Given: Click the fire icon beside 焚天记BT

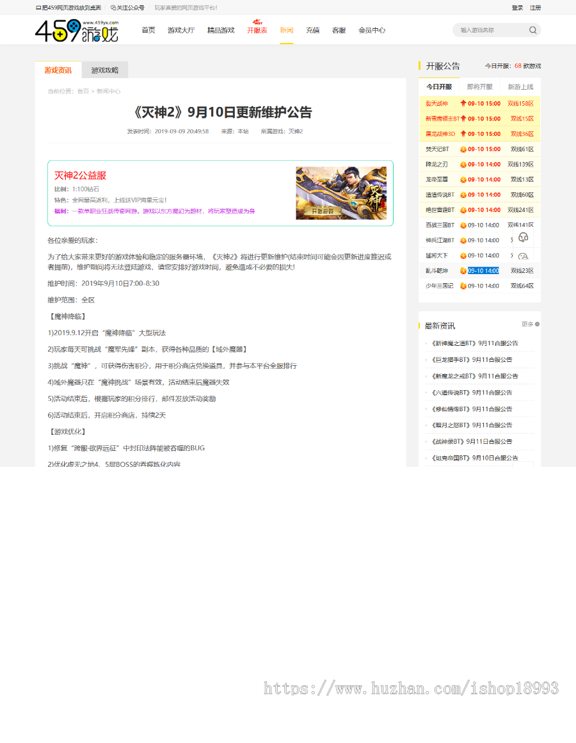Looking at the screenshot, I should pos(463,149).
